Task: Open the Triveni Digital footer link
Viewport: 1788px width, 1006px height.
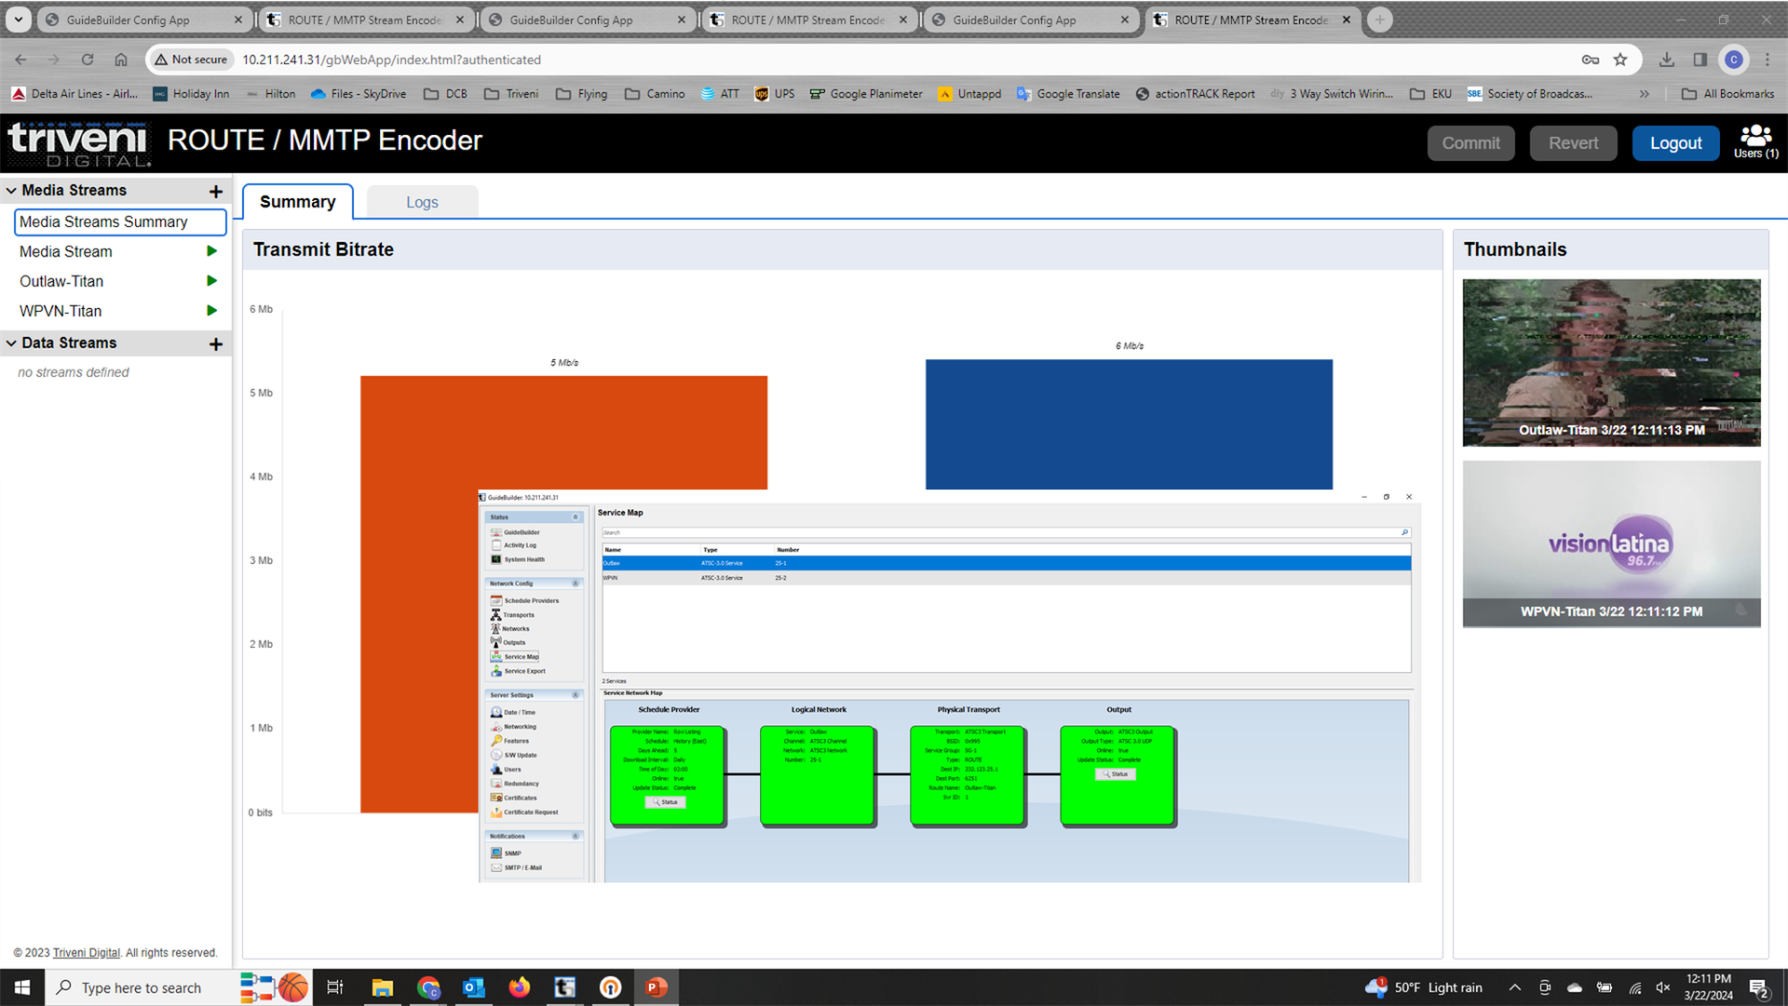Action: pyautogui.click(x=86, y=953)
